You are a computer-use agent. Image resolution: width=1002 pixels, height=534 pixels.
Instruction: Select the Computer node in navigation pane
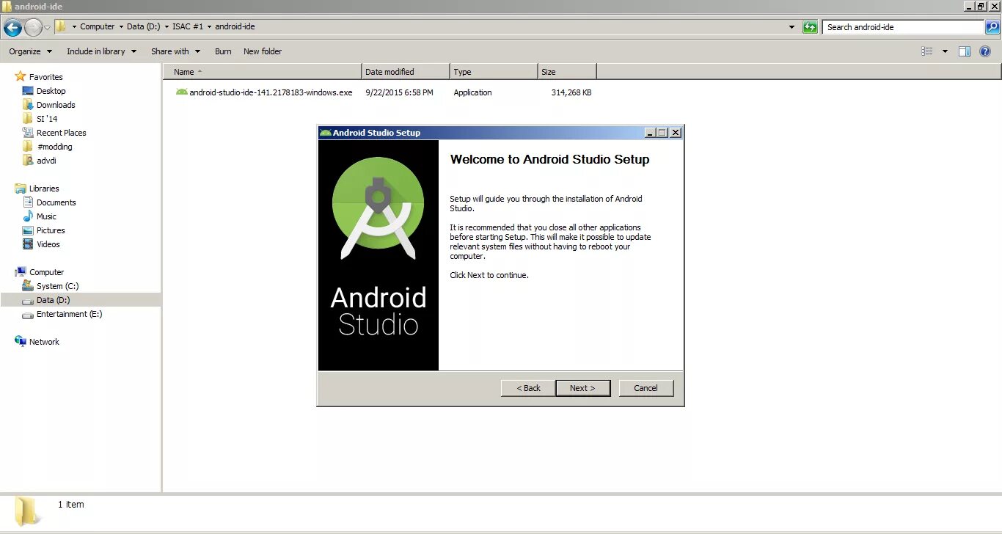pos(46,272)
